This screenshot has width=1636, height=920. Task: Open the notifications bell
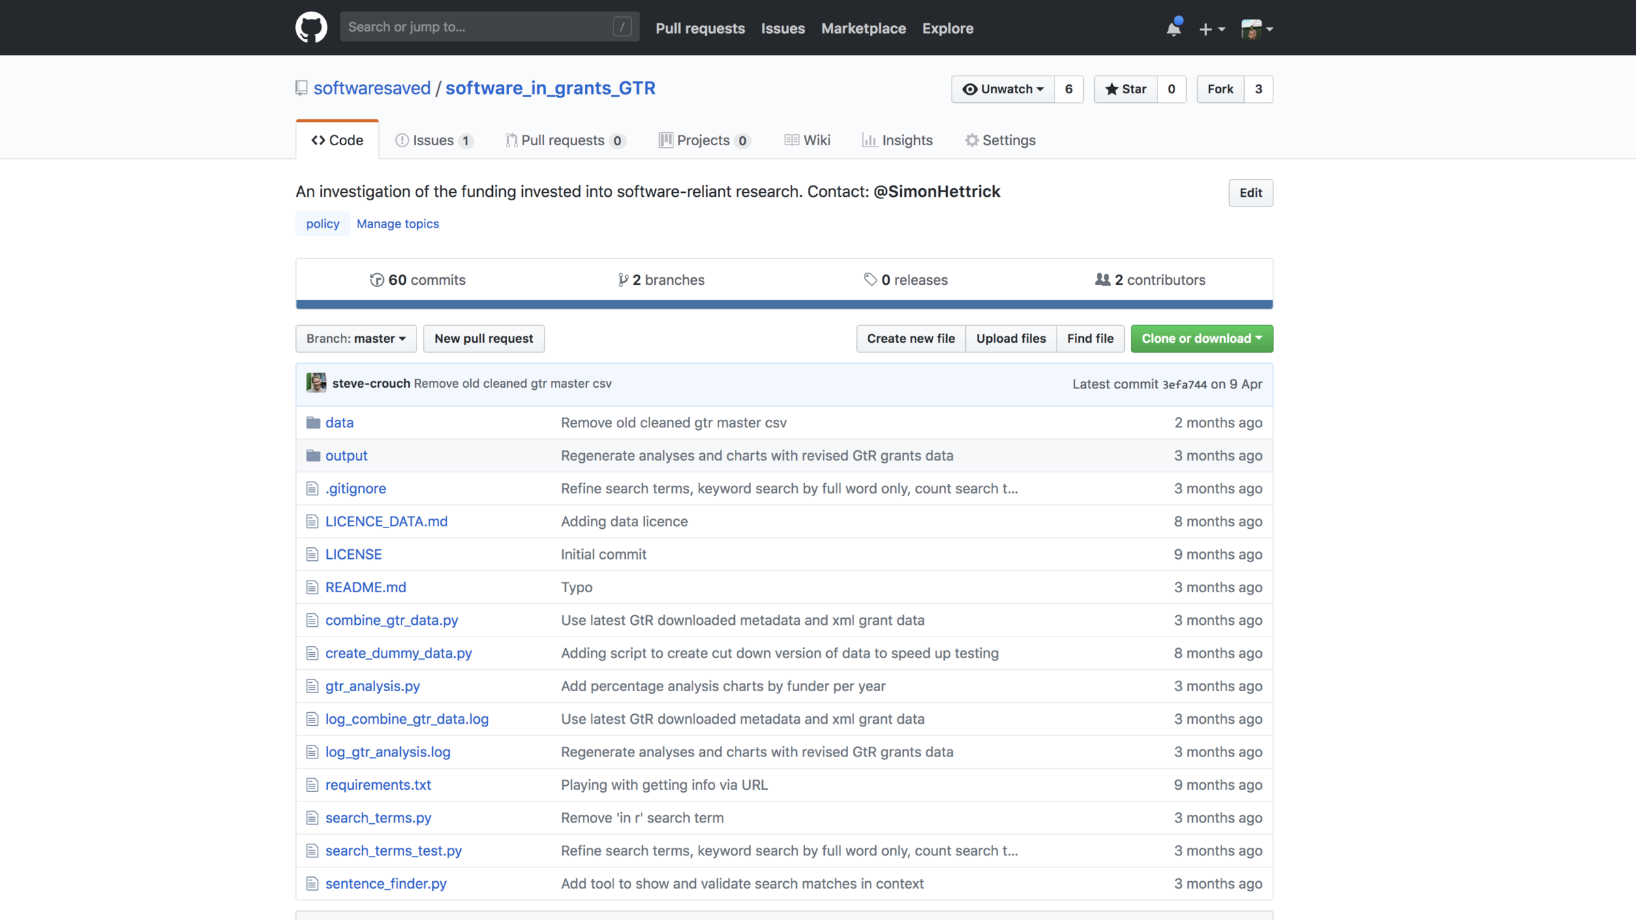point(1173,28)
